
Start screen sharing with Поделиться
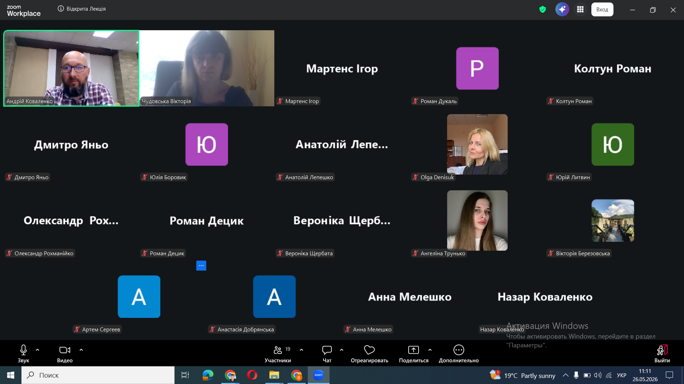point(414,354)
